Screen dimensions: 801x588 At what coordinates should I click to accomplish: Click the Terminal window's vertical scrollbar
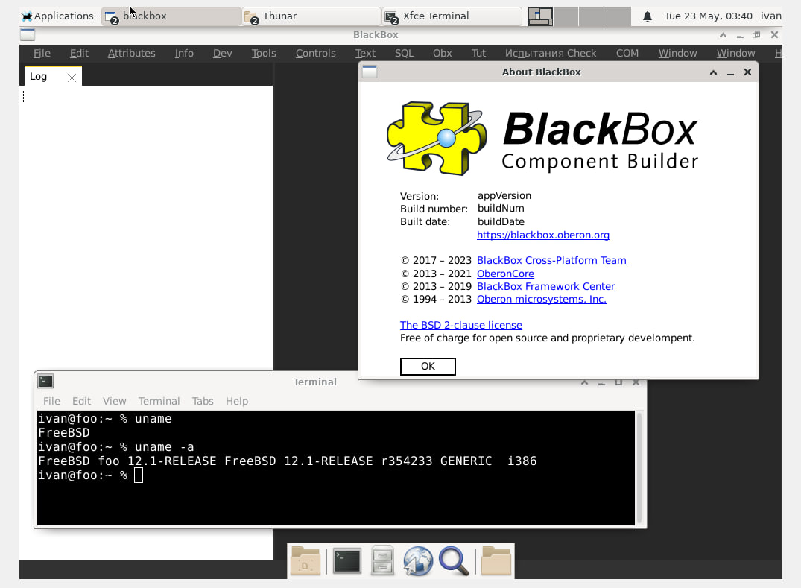pyautogui.click(x=639, y=467)
